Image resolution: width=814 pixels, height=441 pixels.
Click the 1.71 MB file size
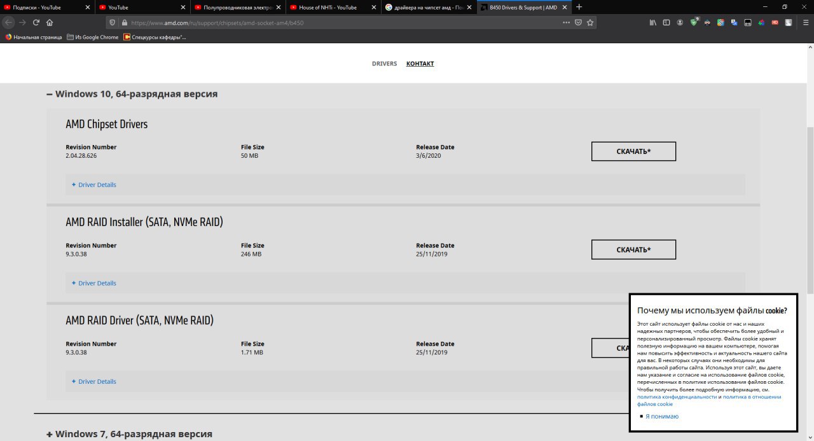point(252,353)
